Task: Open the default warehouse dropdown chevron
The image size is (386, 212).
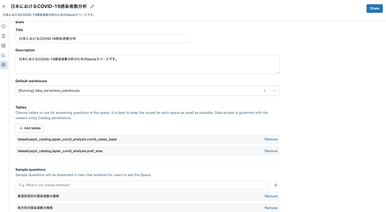Action: pos(274,90)
